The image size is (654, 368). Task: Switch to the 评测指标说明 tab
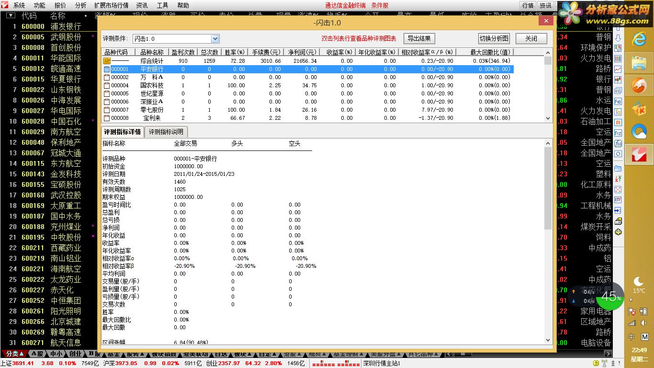tap(166, 132)
